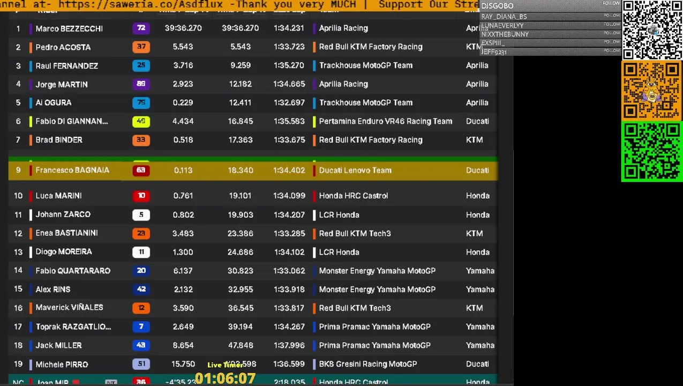The height and width of the screenshot is (386, 683).
Task: Click Alex Rins's number 42 badge
Action: [141, 289]
